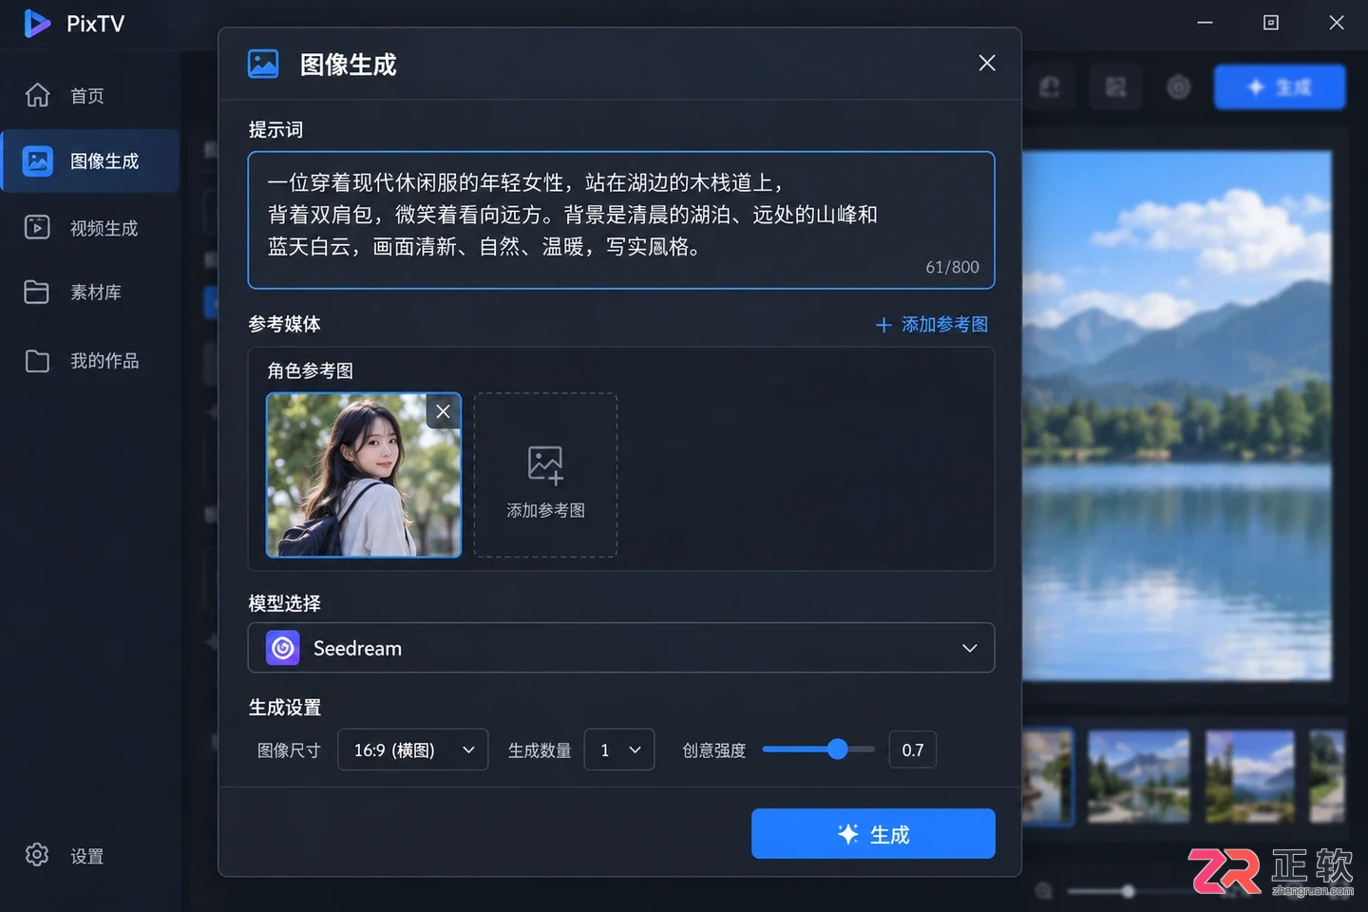Click the 创意强度 value field 0.7
The height and width of the screenshot is (912, 1368).
pyautogui.click(x=913, y=750)
